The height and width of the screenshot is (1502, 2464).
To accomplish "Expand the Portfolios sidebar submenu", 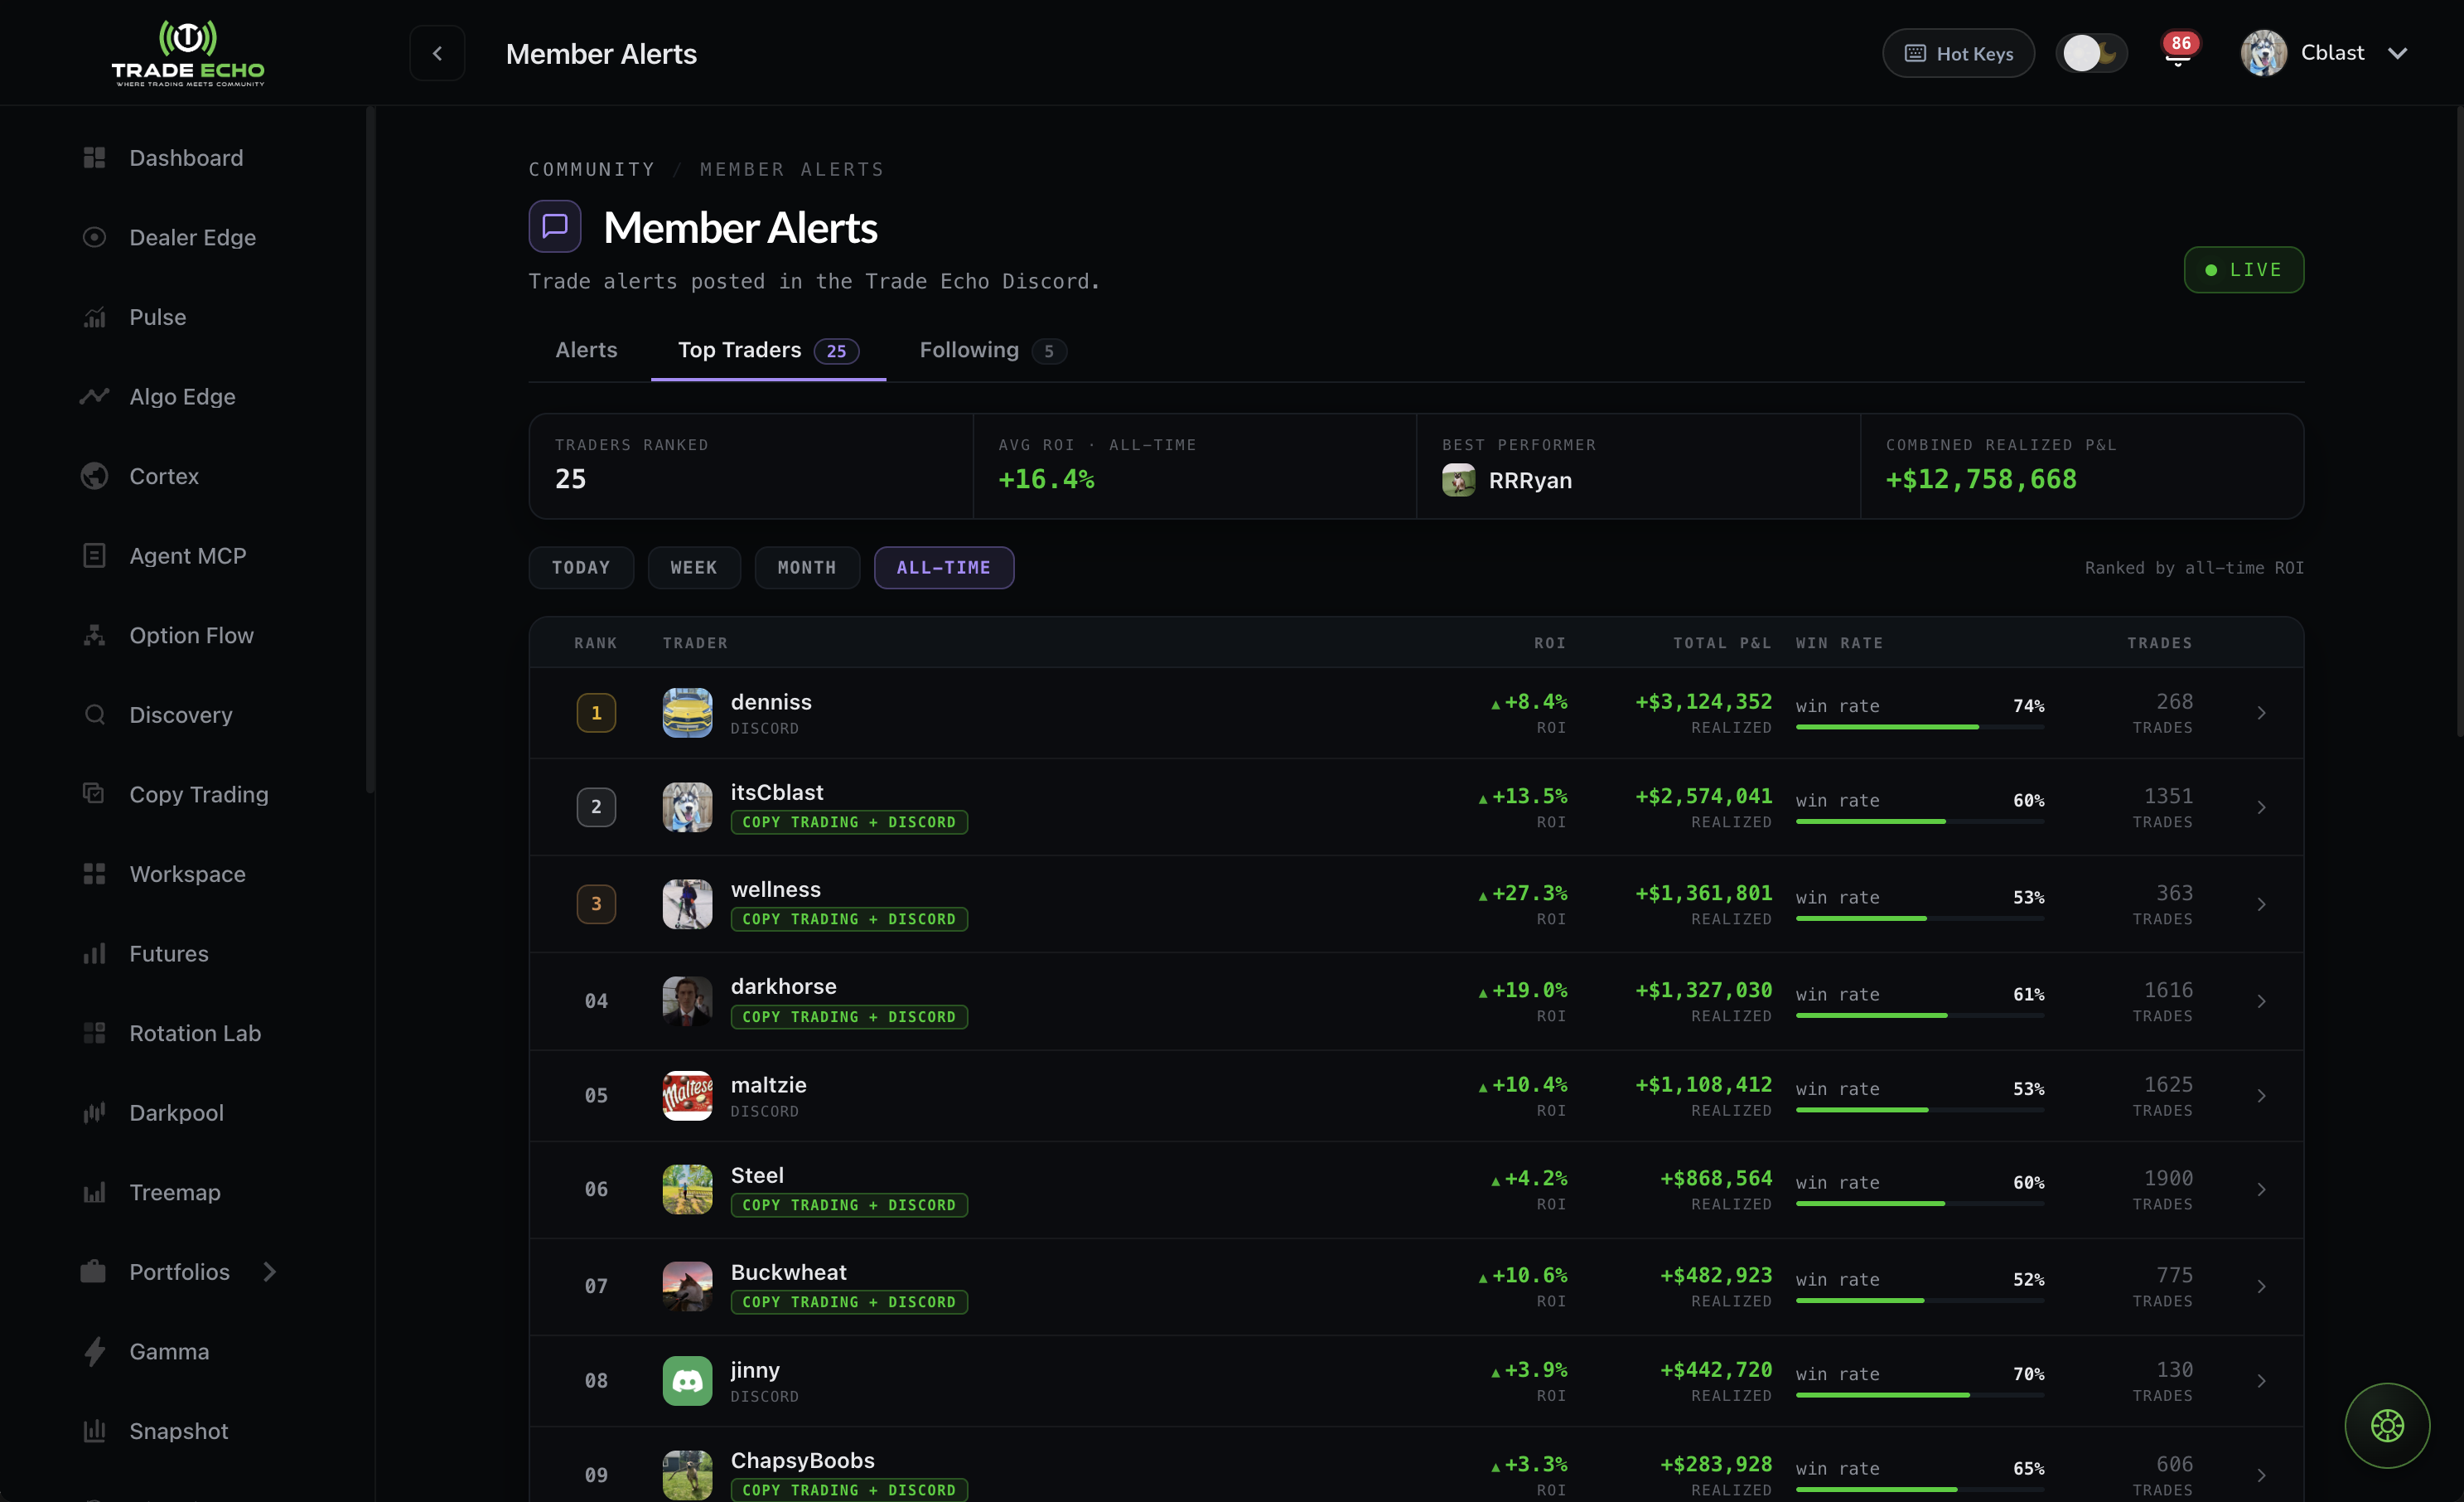I will click(269, 1272).
